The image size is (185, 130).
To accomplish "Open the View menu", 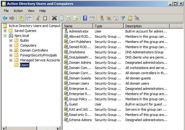I will pos(31,11).
